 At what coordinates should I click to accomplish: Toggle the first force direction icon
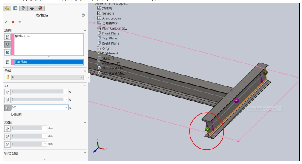click(7, 92)
